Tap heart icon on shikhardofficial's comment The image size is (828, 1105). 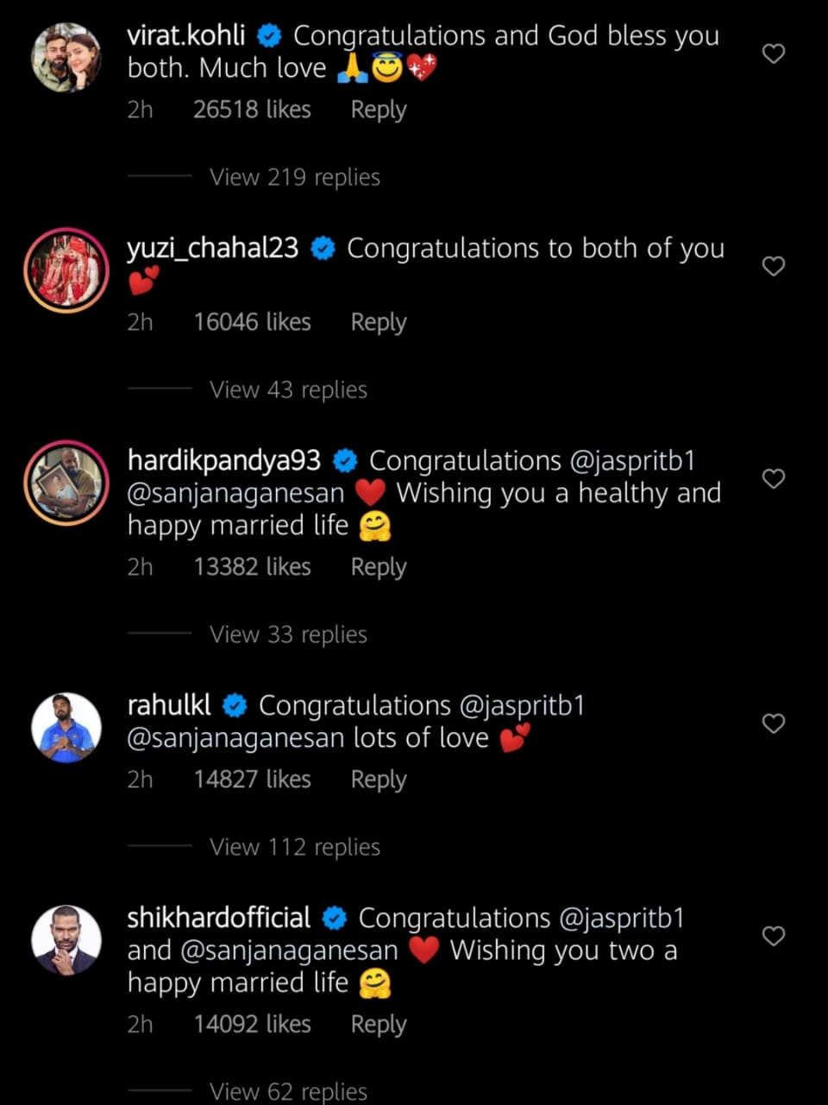(774, 936)
